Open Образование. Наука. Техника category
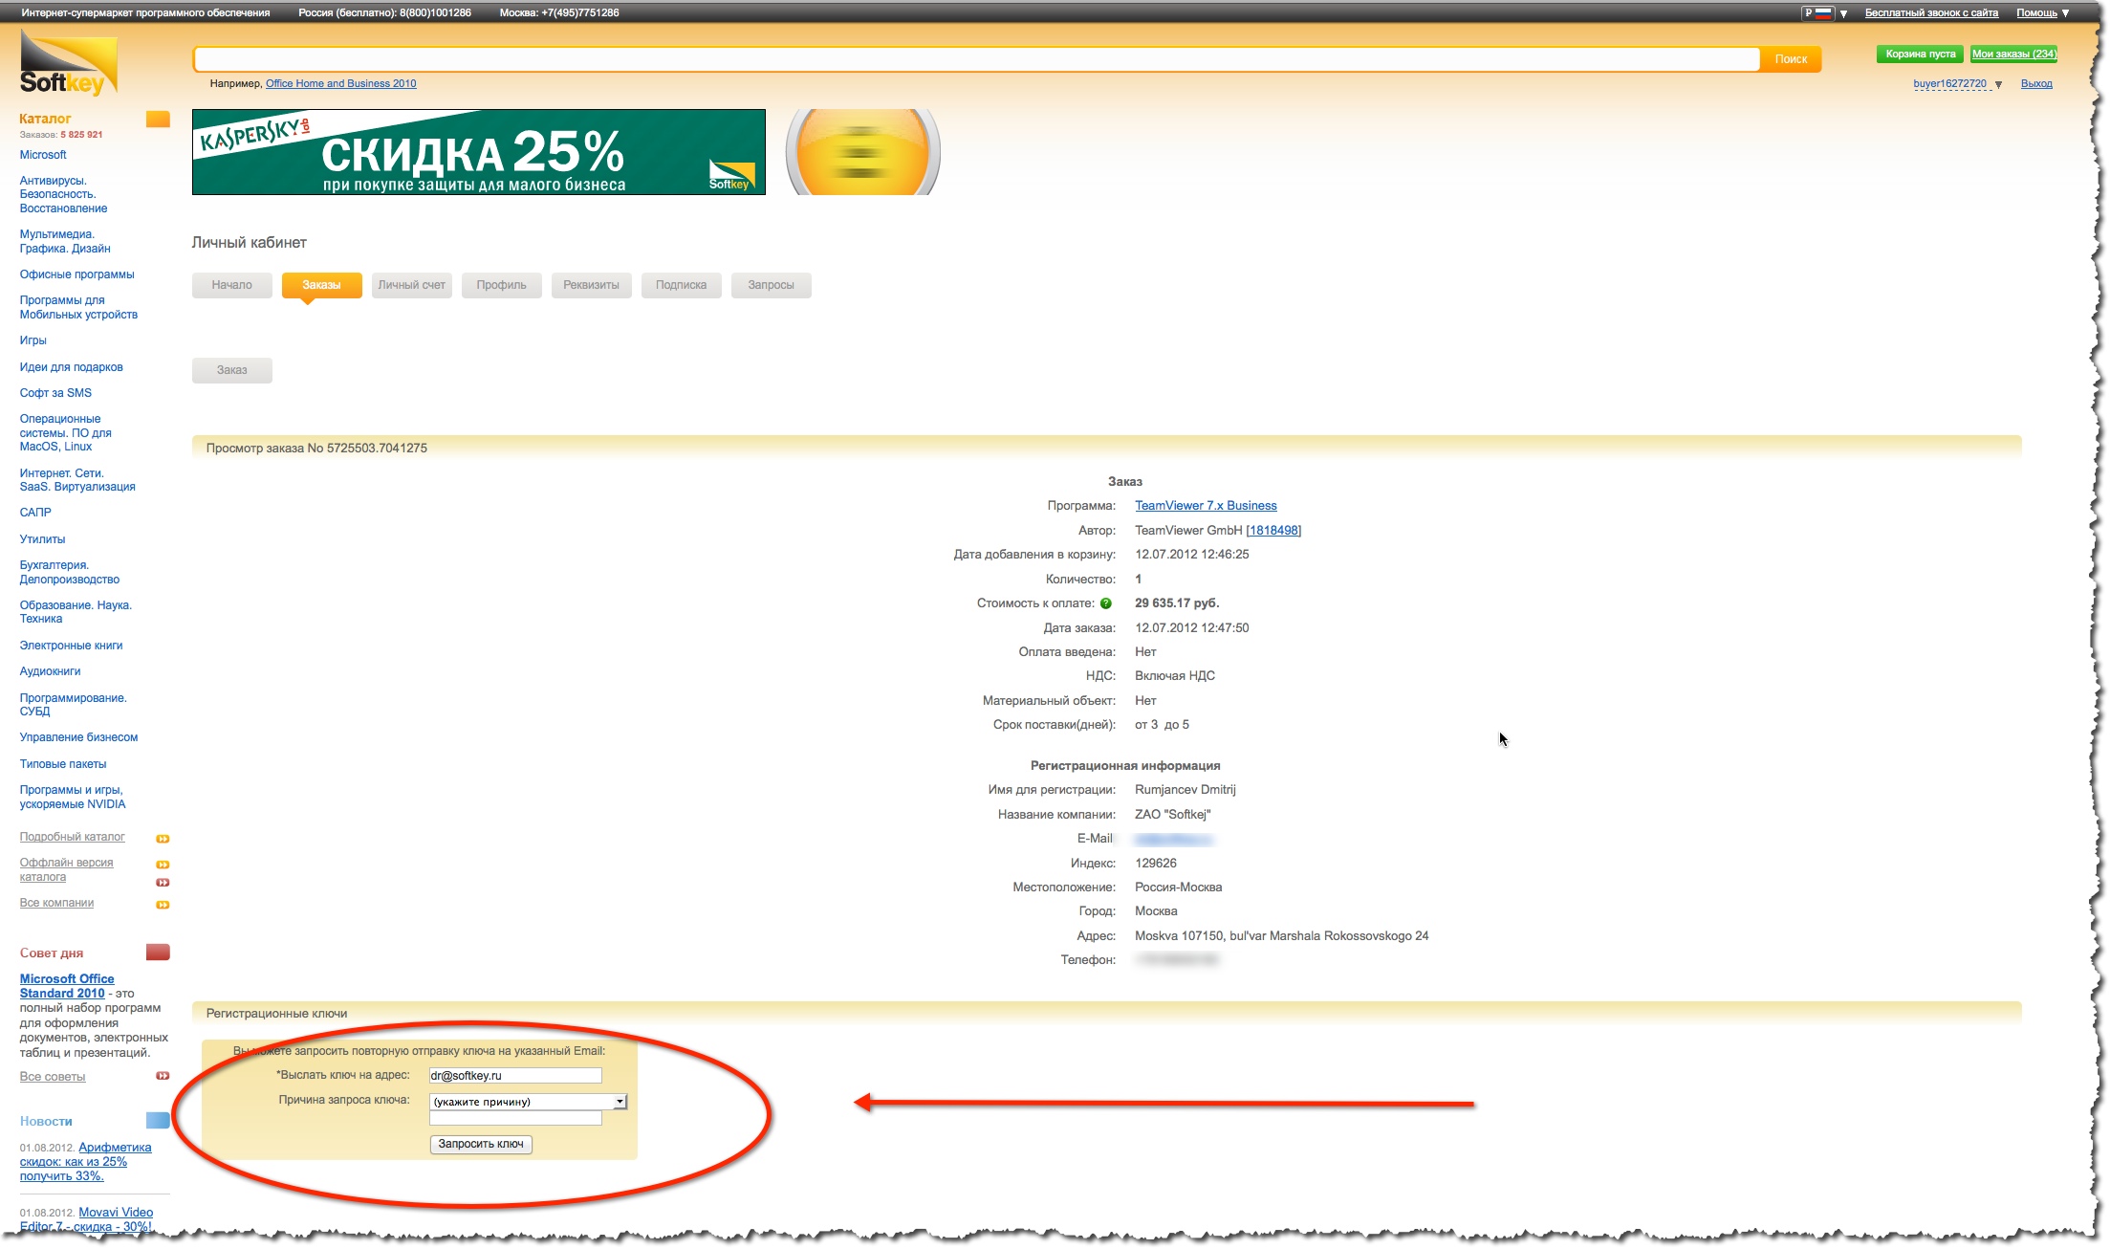 (x=76, y=612)
